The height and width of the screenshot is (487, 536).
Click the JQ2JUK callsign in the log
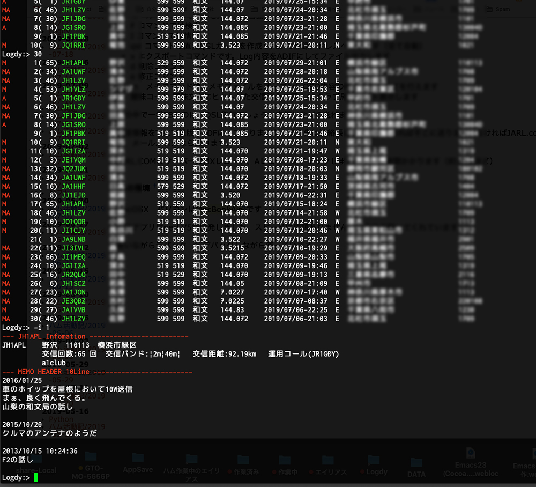(73, 168)
